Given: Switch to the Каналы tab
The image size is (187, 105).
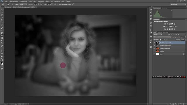Looking at the screenshot, I should tap(160, 32).
